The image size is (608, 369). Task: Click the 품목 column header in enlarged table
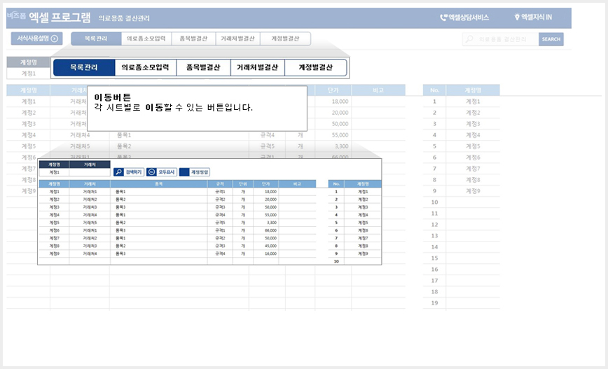pos(158,183)
